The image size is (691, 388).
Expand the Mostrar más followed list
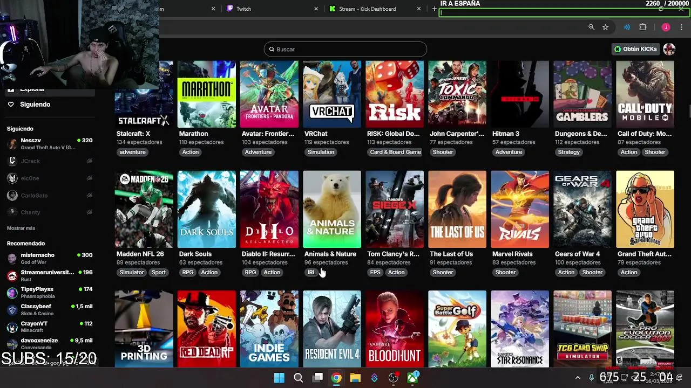[21, 228]
